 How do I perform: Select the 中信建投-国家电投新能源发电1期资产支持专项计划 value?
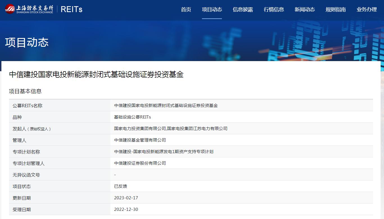click(x=164, y=152)
